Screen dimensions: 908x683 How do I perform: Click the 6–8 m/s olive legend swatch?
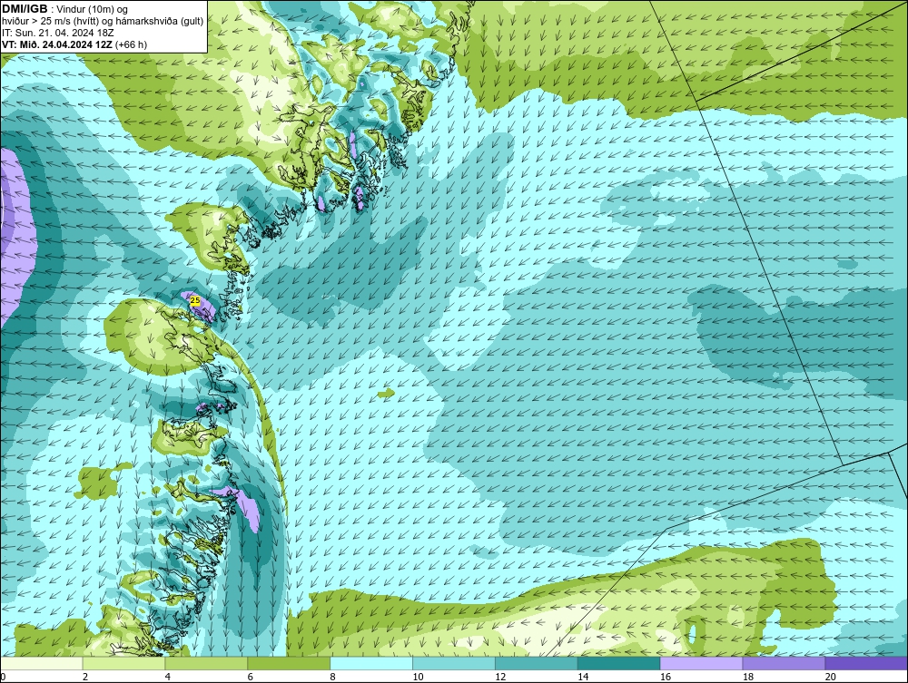(289, 663)
